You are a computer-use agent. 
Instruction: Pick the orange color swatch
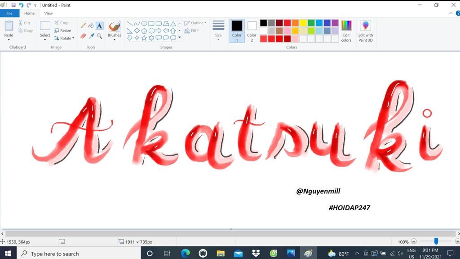pos(296,23)
